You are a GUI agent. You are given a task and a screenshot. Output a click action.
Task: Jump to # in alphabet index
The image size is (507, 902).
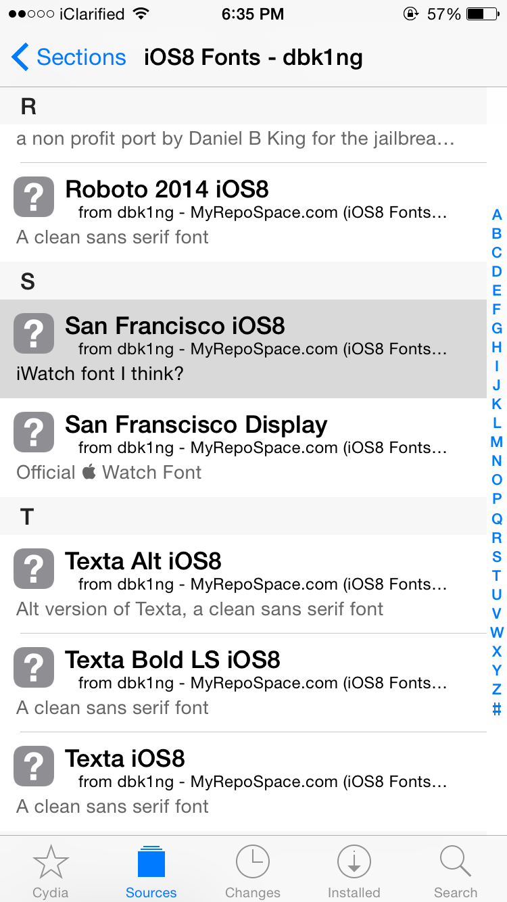point(497,709)
